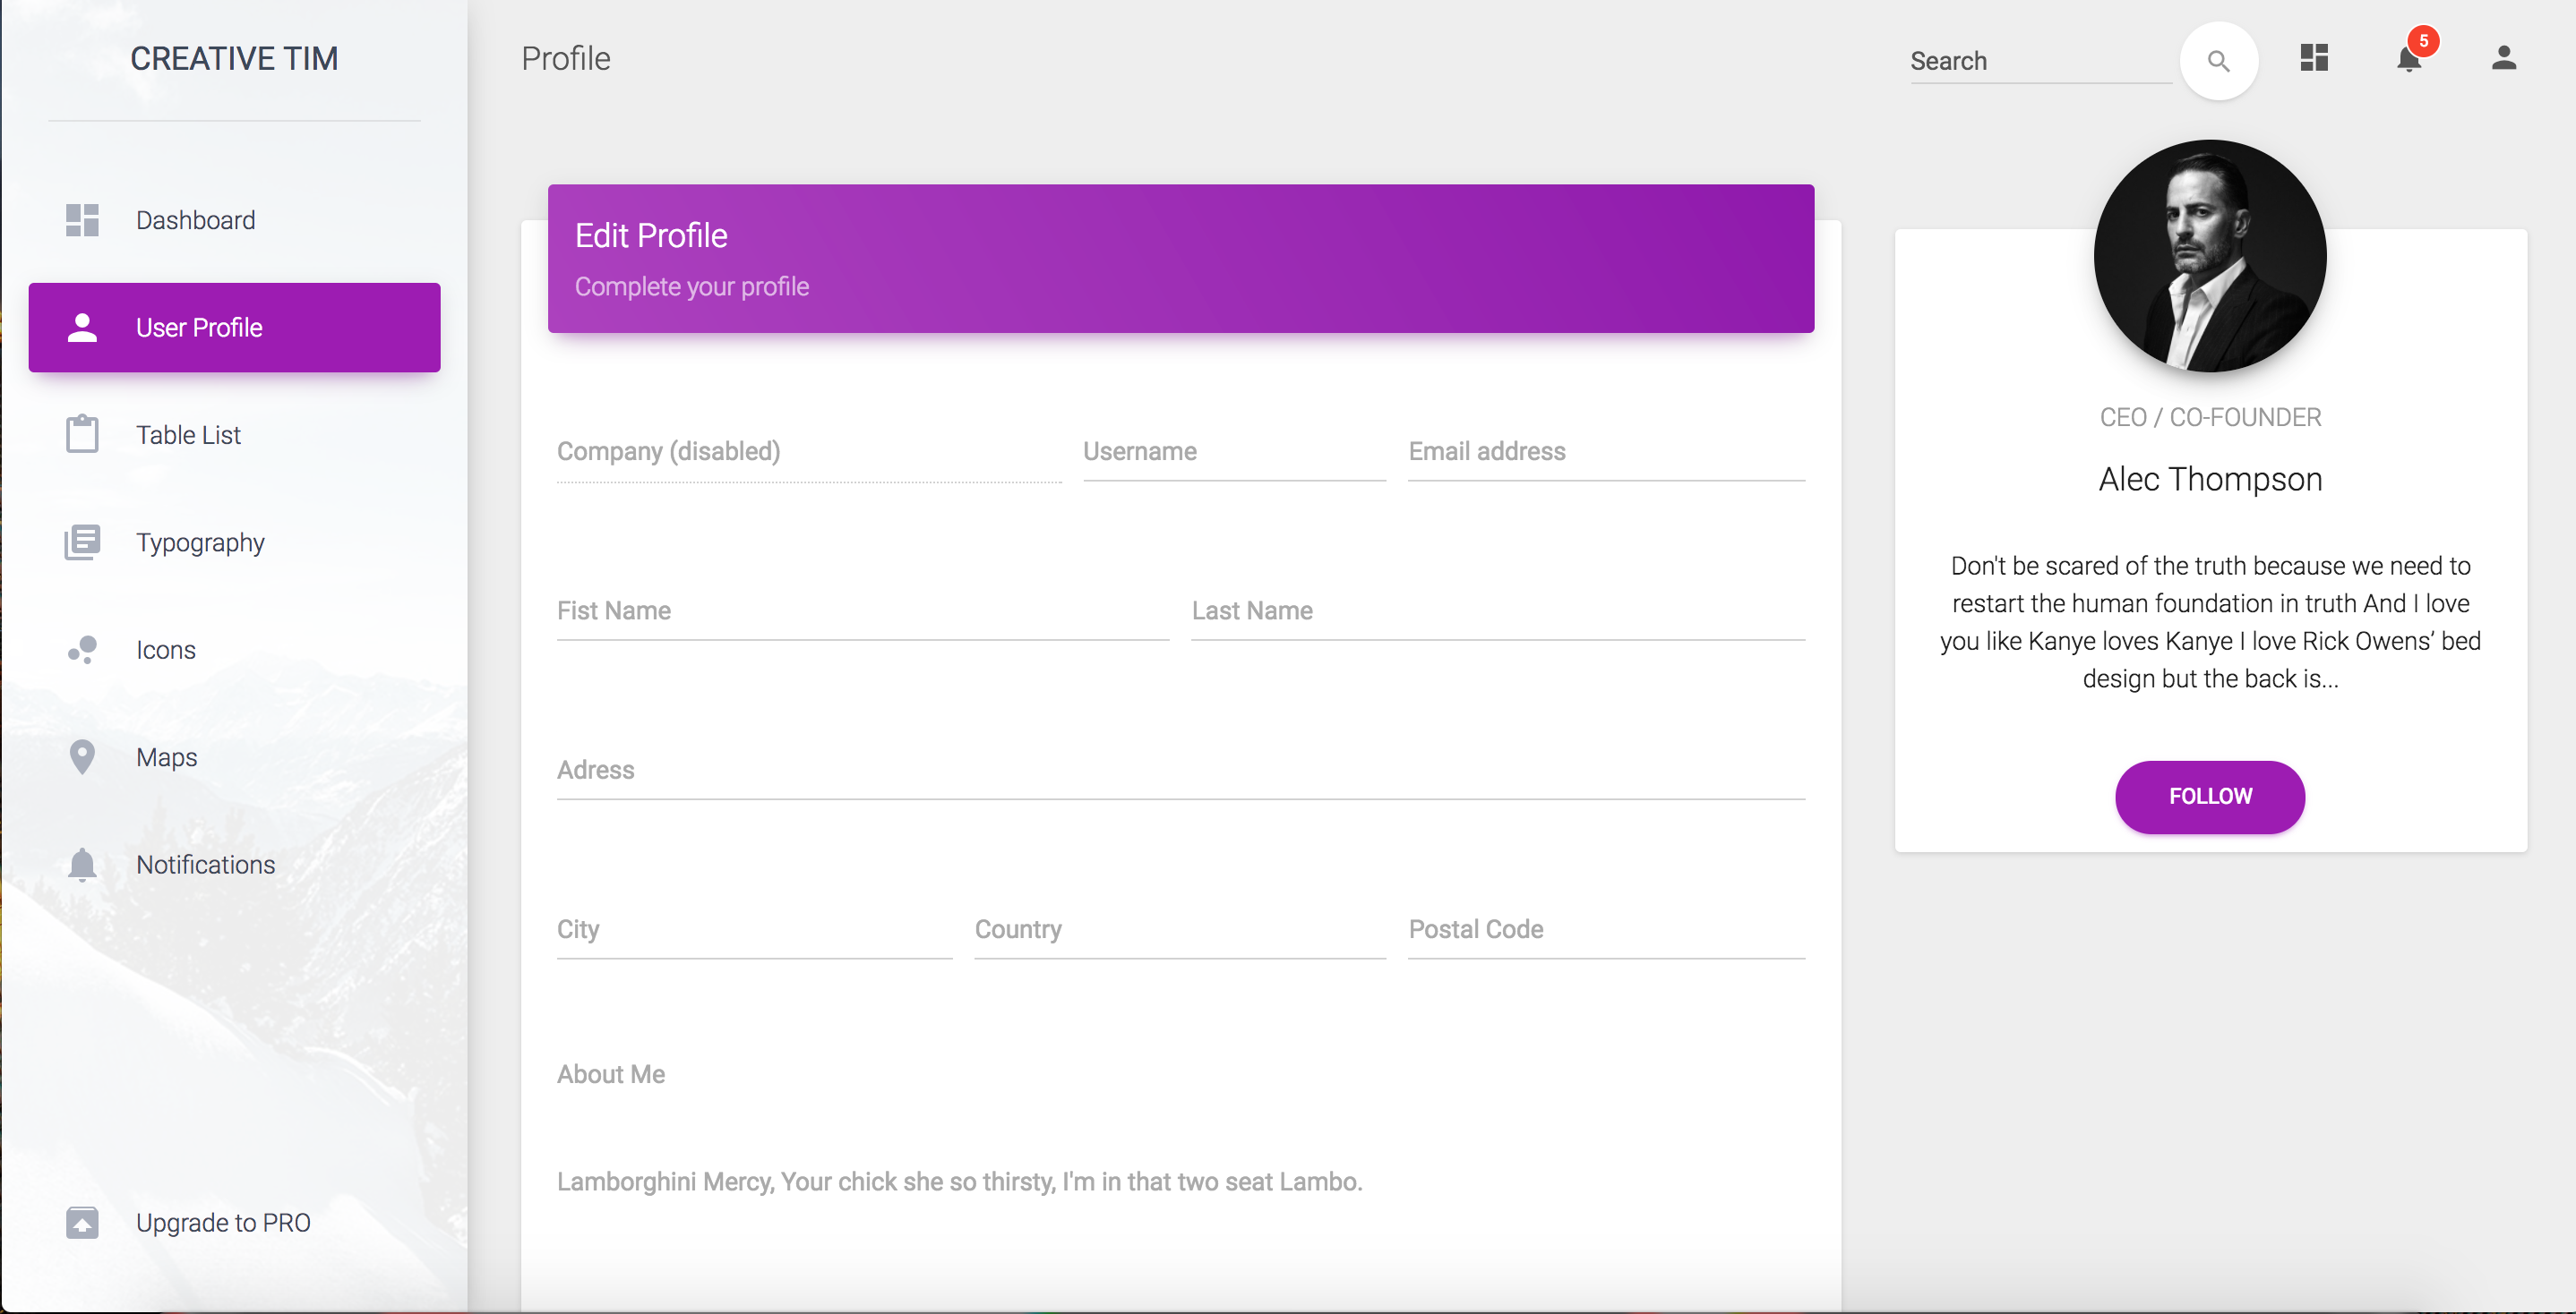Click the Table List clipboard icon
The width and height of the screenshot is (2576, 1314).
tap(82, 435)
